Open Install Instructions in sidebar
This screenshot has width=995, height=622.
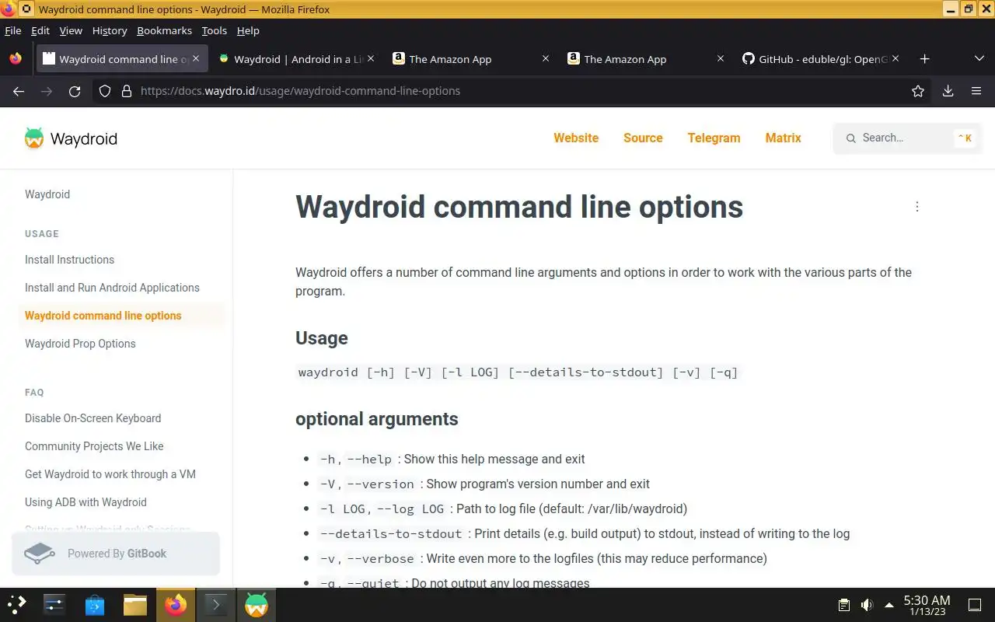pos(69,260)
